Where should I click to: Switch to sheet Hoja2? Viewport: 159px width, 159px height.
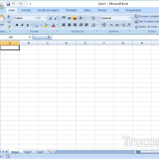(x=28, y=152)
